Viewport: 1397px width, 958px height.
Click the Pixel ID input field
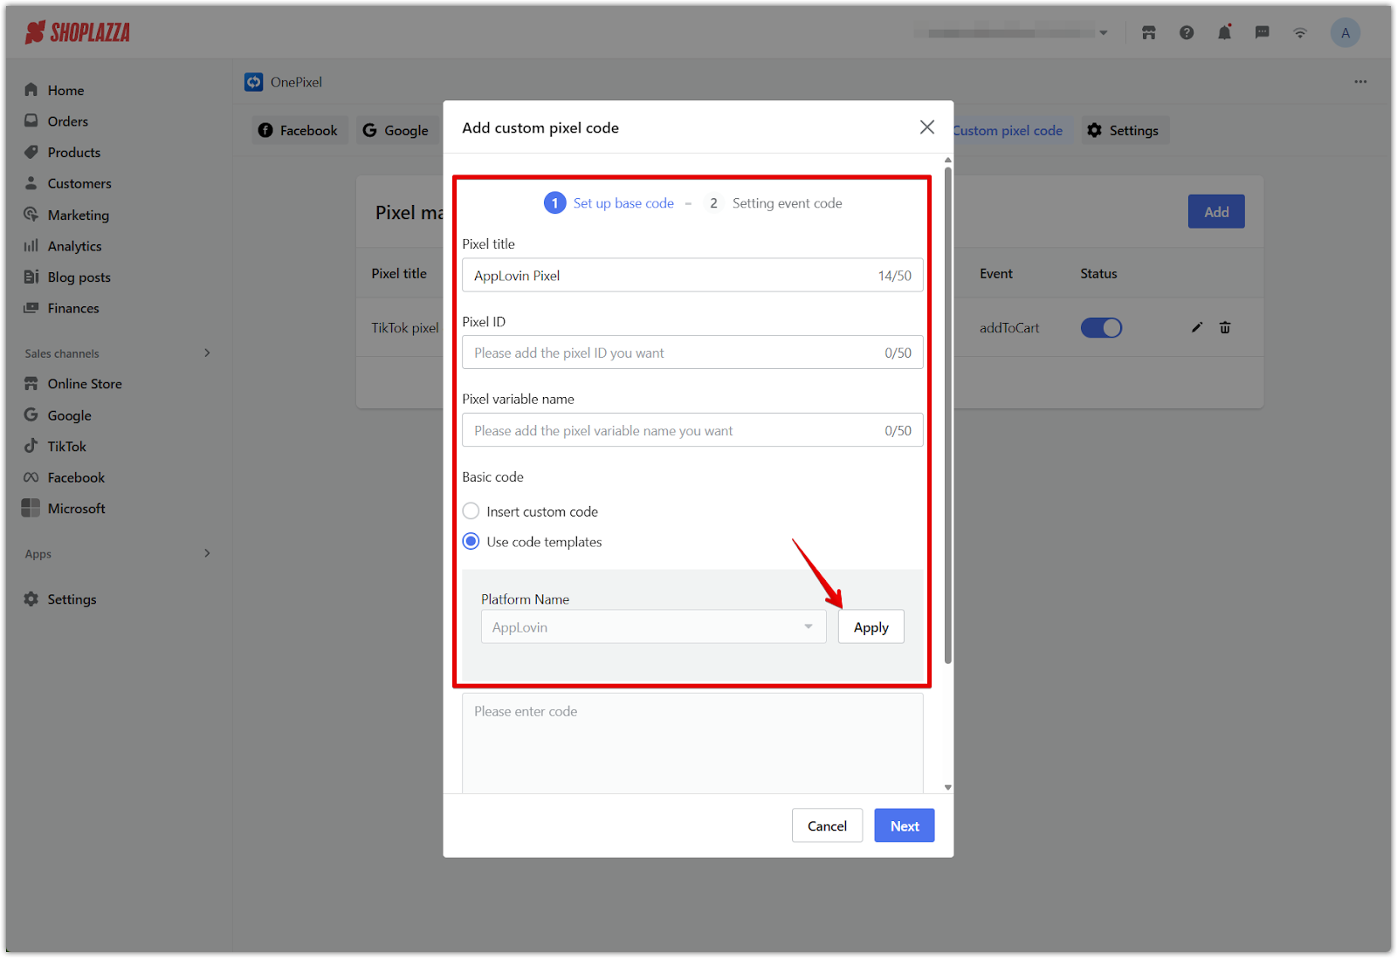pos(692,353)
